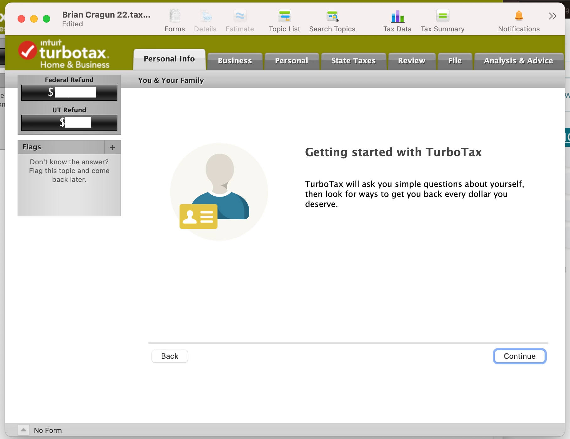
Task: Close the TurboTax window
Action: pyautogui.click(x=21, y=19)
